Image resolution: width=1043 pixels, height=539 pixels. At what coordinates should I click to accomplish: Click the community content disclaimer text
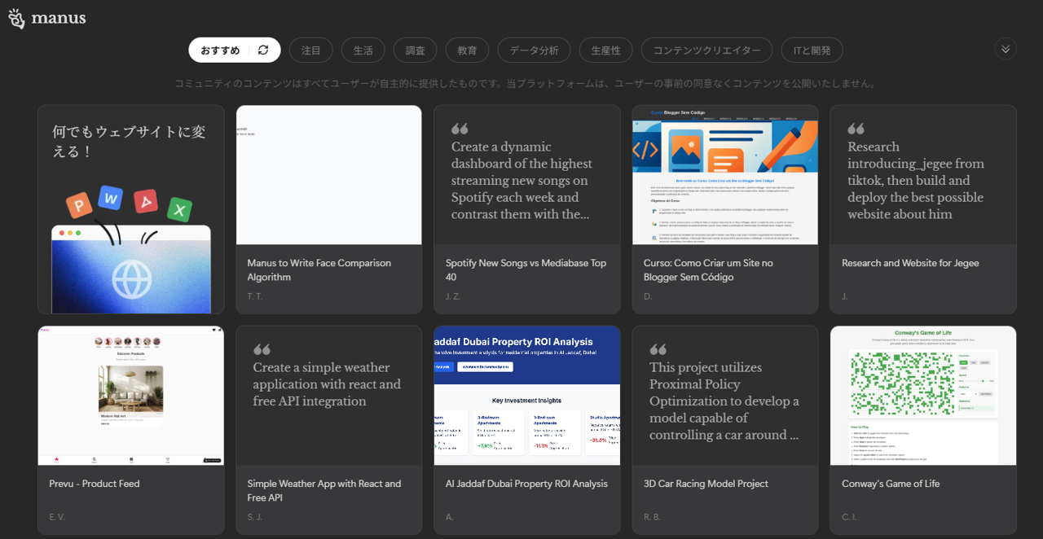tap(526, 84)
